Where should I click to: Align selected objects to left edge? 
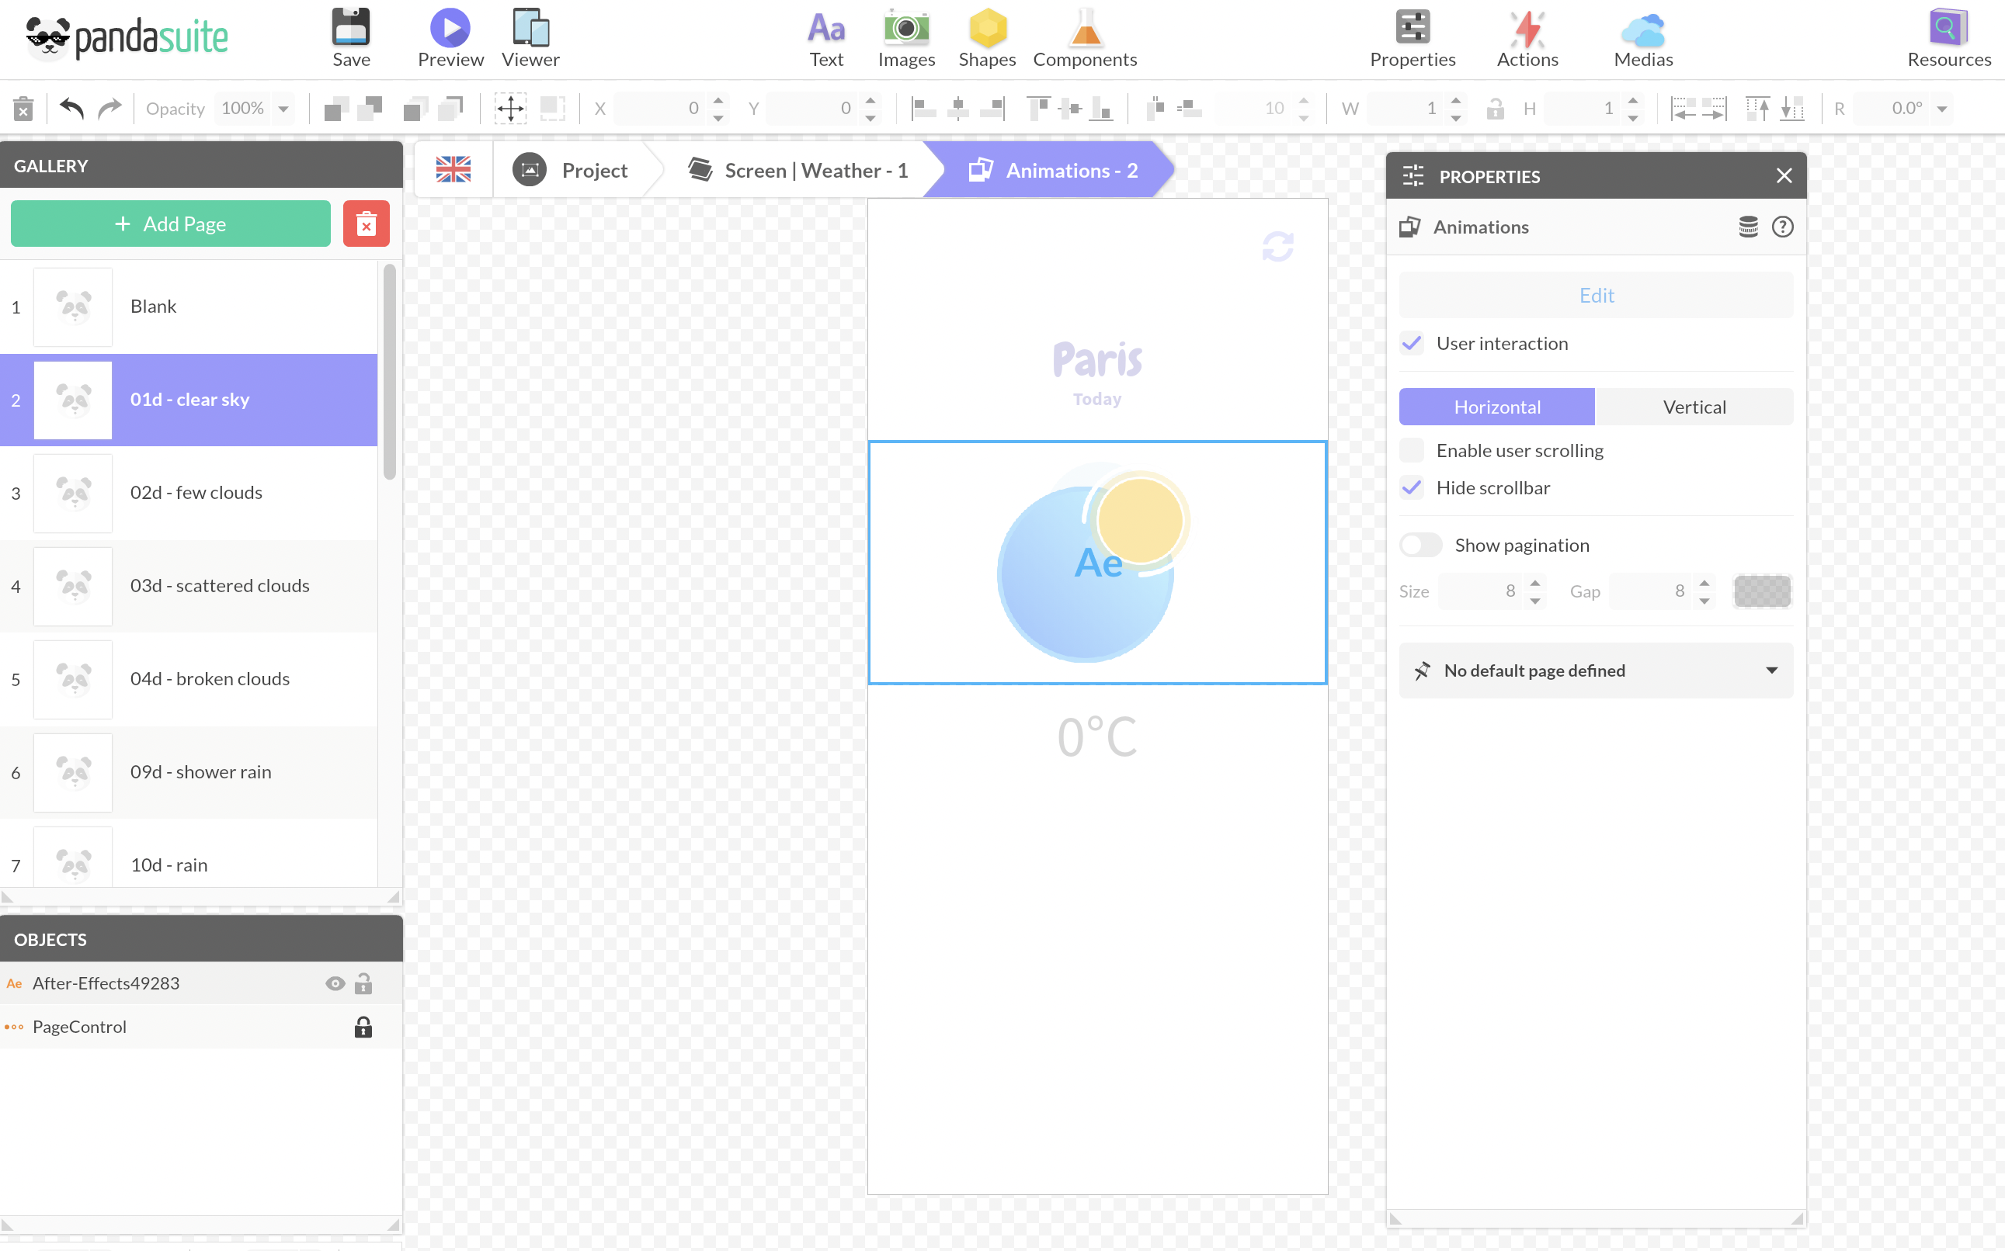923,109
